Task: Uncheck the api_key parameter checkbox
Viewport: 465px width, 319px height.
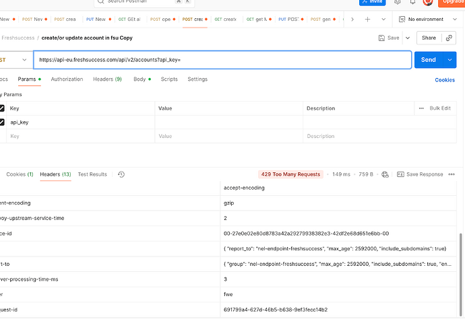Action: (1, 122)
